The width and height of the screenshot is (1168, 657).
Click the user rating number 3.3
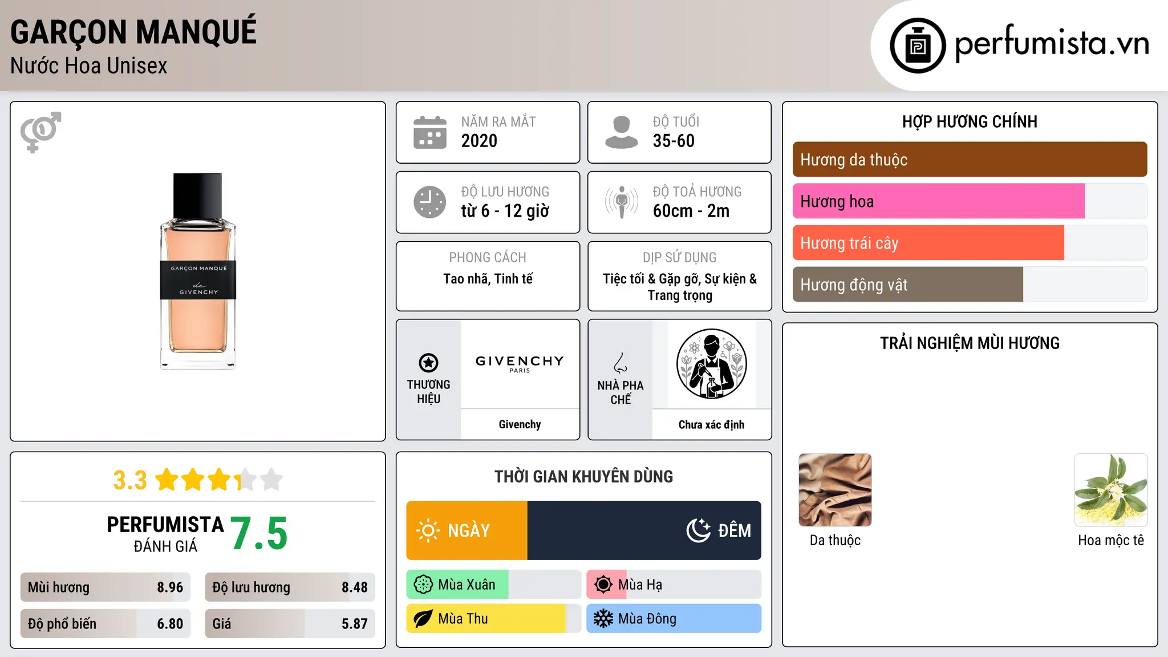click(130, 480)
